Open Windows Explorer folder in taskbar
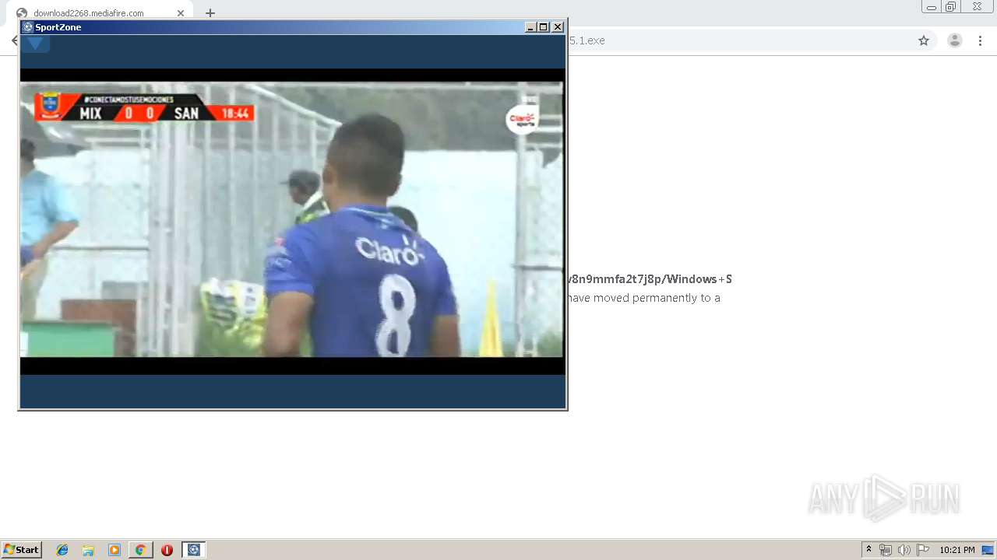The image size is (997, 560). [88, 550]
